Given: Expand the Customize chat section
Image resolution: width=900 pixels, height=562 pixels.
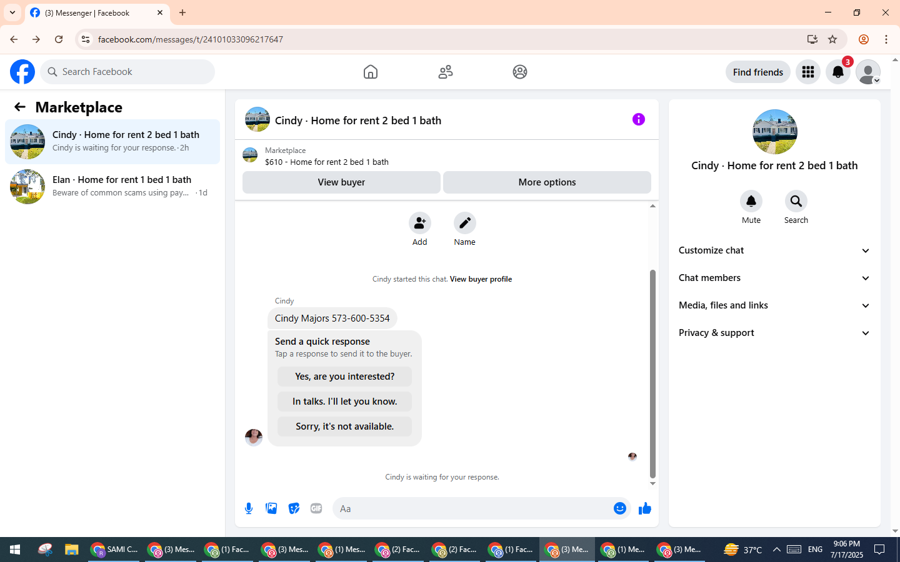Looking at the screenshot, I should pyautogui.click(x=775, y=250).
